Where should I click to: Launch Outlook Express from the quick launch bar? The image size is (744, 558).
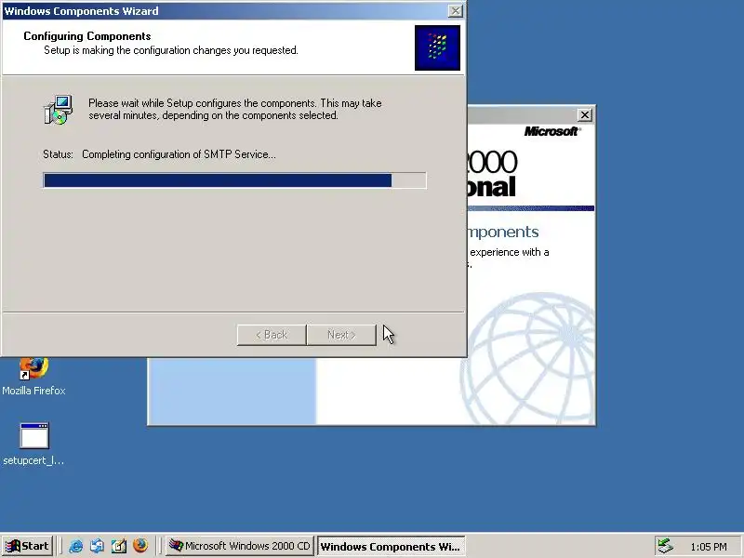(98, 546)
